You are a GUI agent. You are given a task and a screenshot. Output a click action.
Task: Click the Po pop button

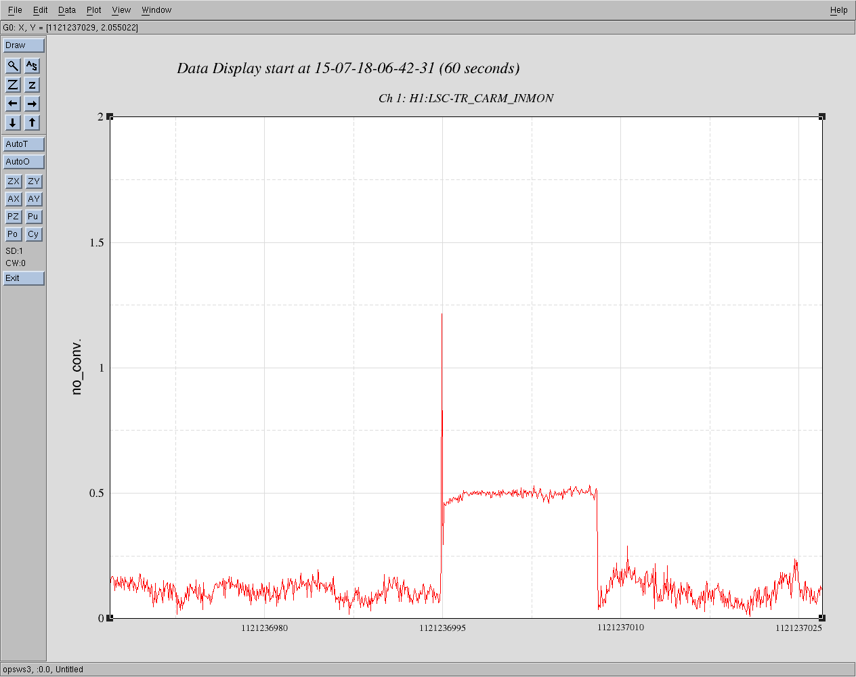click(13, 234)
